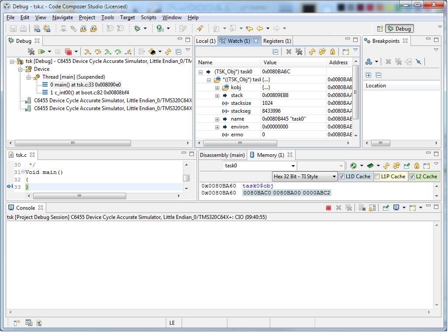Collapse the Thread [main] tree node
Screen dimensions: 448x333
[28, 77]
